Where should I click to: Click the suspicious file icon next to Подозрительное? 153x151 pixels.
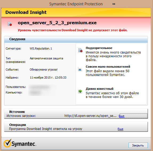click(x=80, y=50)
